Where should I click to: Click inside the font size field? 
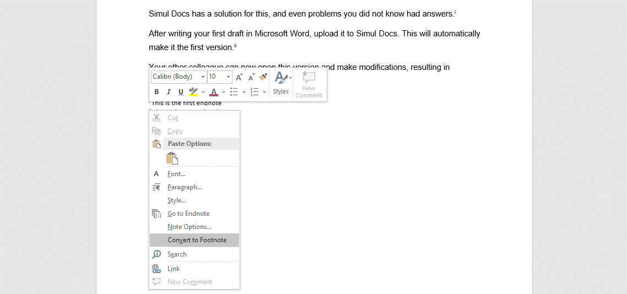pos(216,77)
